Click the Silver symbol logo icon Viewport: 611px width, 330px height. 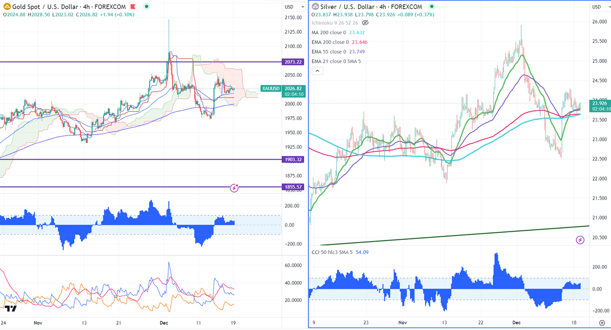(x=315, y=7)
